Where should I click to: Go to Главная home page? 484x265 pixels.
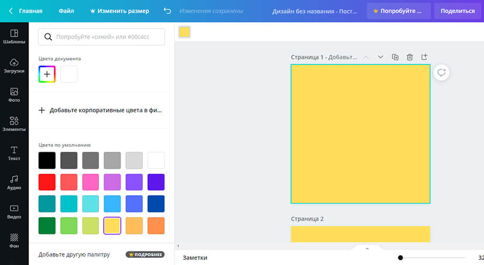tap(26, 11)
